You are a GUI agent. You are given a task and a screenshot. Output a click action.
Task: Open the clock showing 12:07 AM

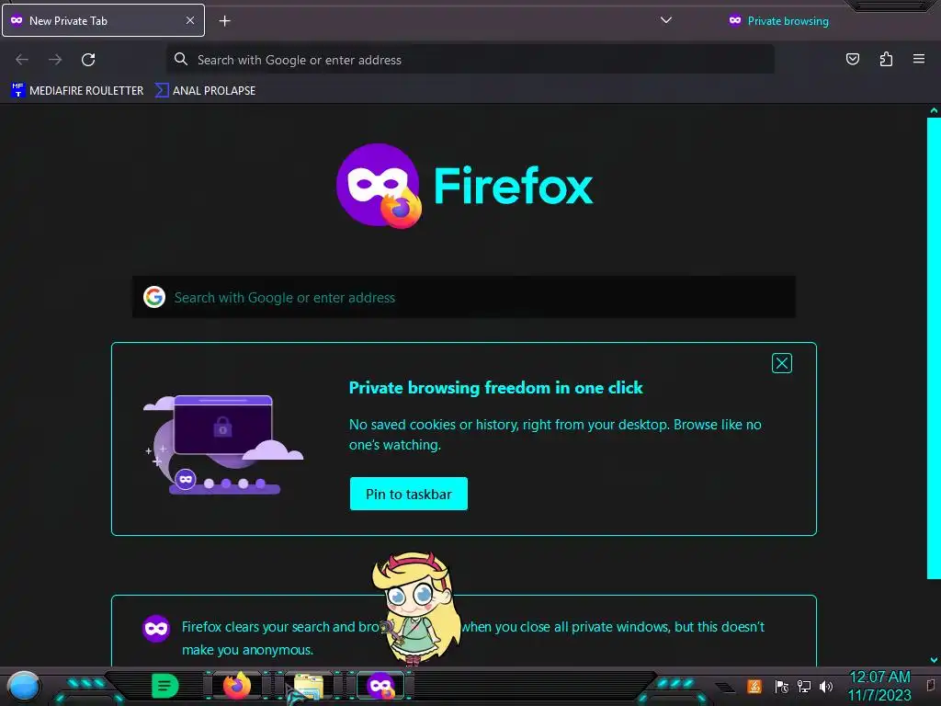pyautogui.click(x=879, y=686)
